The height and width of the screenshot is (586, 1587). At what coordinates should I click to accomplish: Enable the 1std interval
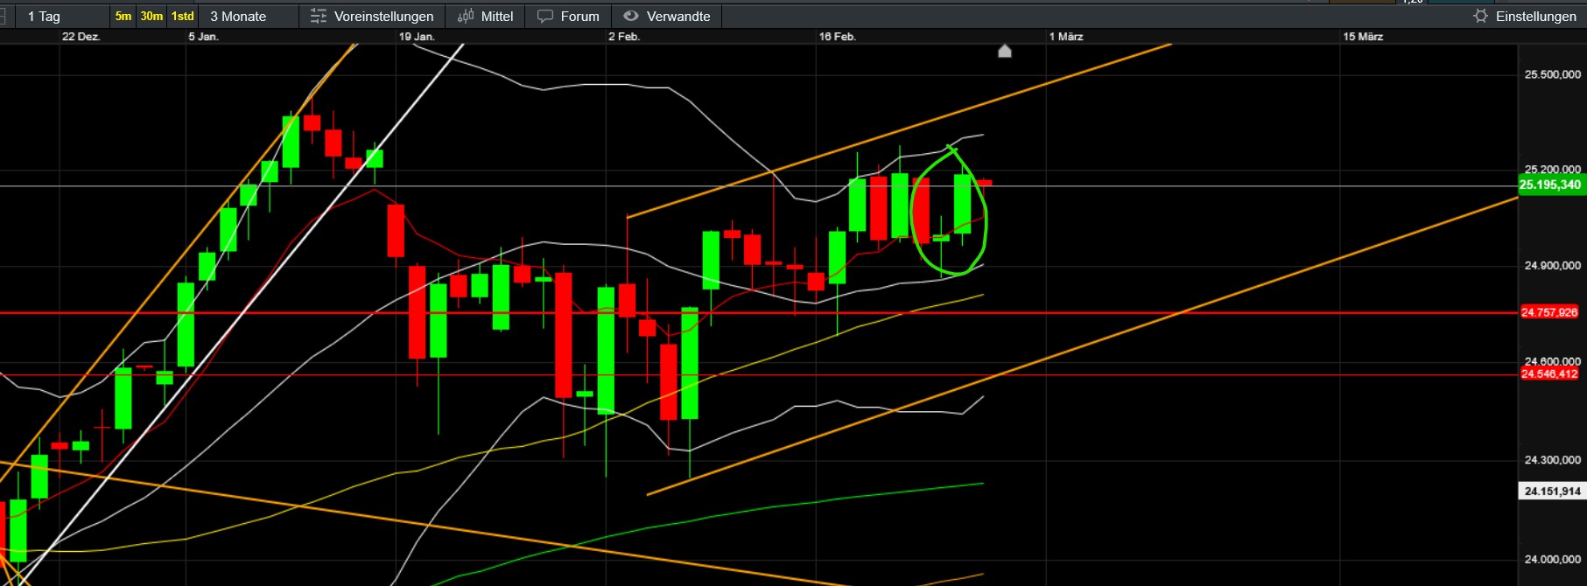click(182, 17)
